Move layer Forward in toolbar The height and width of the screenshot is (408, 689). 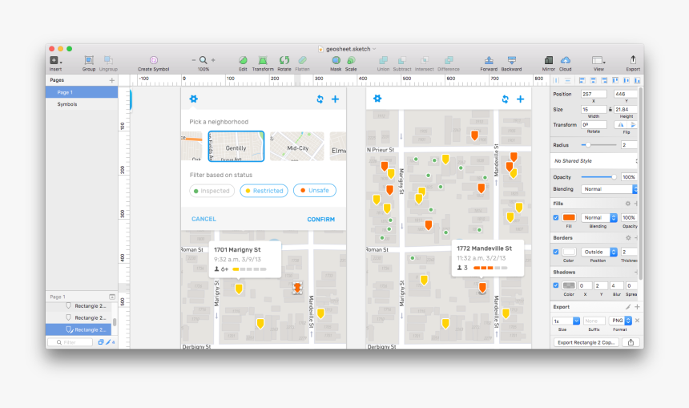(489, 61)
